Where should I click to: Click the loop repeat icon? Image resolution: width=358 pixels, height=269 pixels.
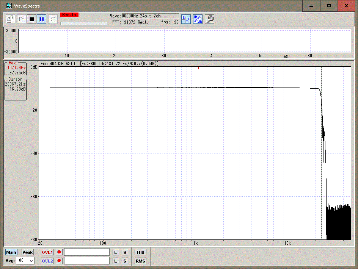click(x=53, y=19)
